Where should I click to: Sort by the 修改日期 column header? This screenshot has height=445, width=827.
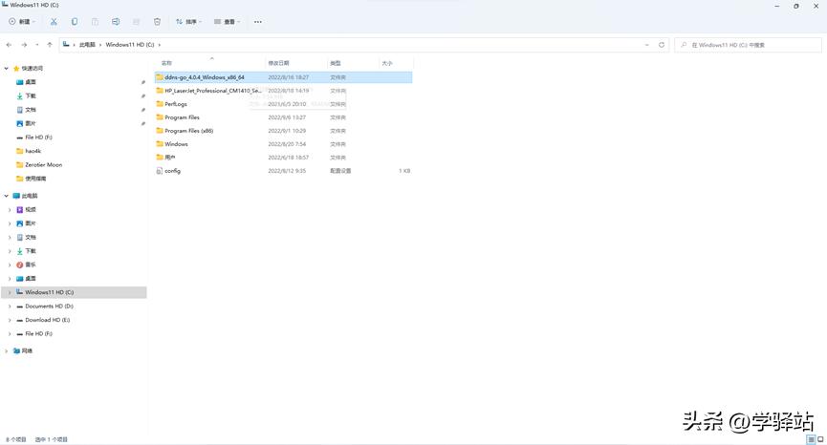(279, 63)
